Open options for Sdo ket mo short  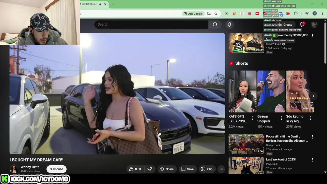pos(310,118)
